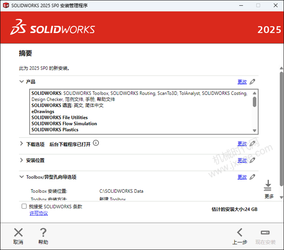
Task: Select SOLIDWORKS Flow Simulation in the products list
Action: click(x=64, y=124)
